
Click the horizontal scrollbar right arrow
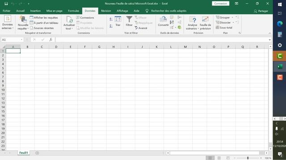click(266, 153)
